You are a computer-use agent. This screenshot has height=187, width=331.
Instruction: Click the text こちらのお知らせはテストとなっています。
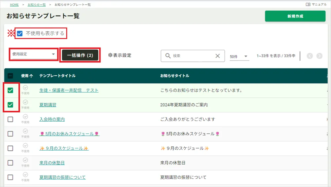[x=202, y=90]
